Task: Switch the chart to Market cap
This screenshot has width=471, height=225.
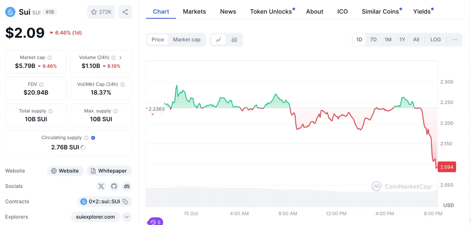Action: pyautogui.click(x=186, y=39)
